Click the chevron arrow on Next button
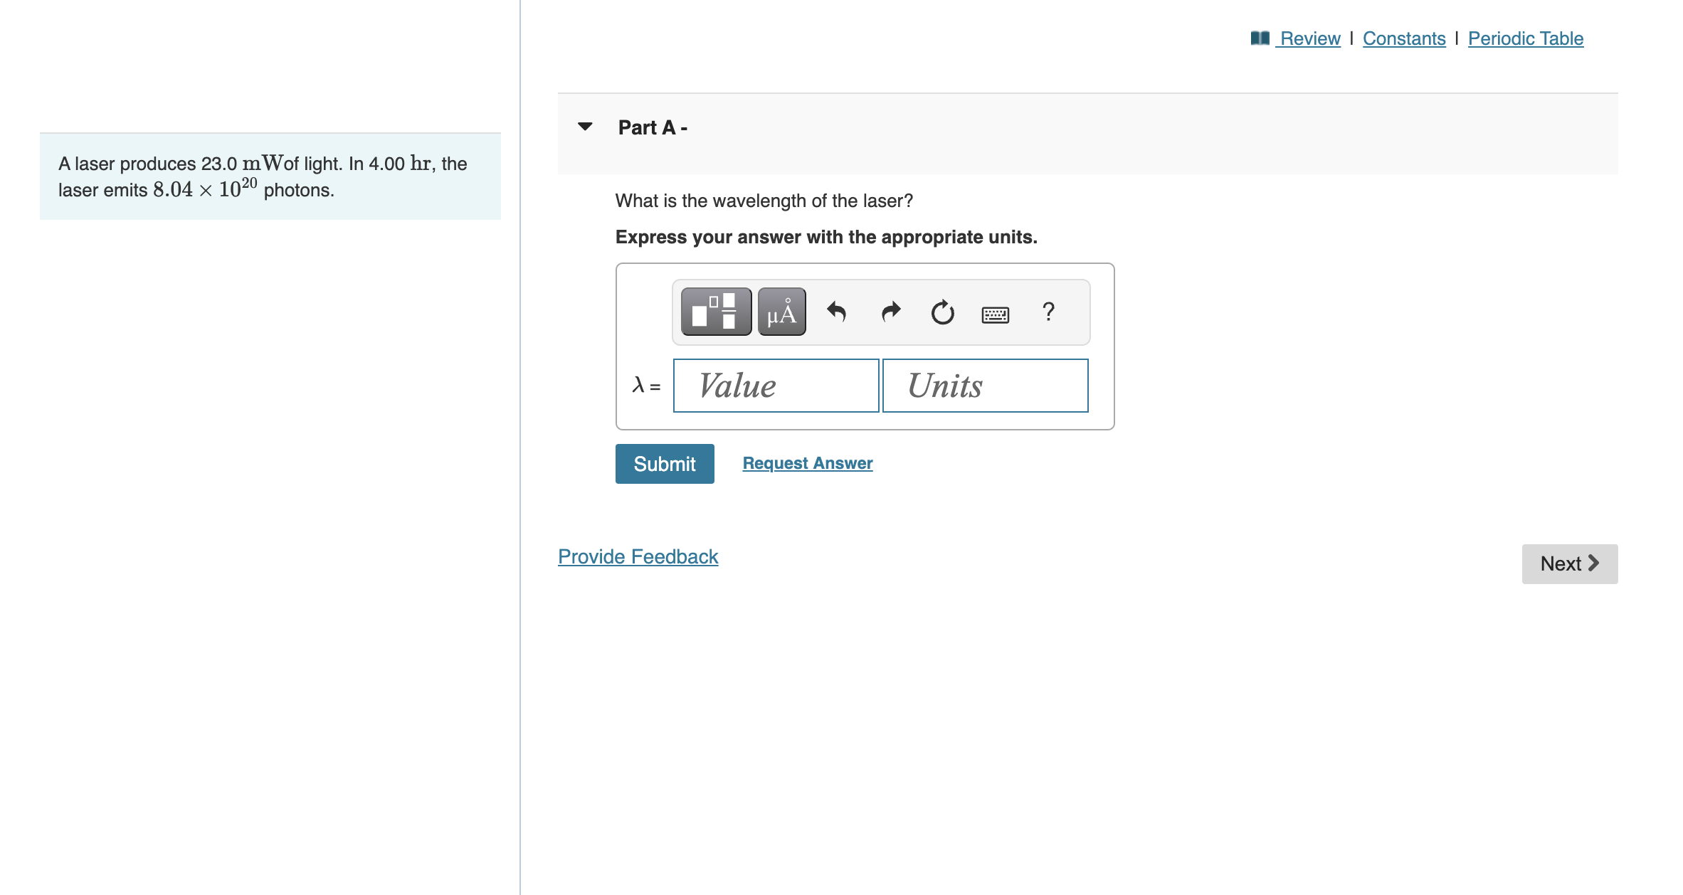The height and width of the screenshot is (895, 1683). (x=1594, y=563)
